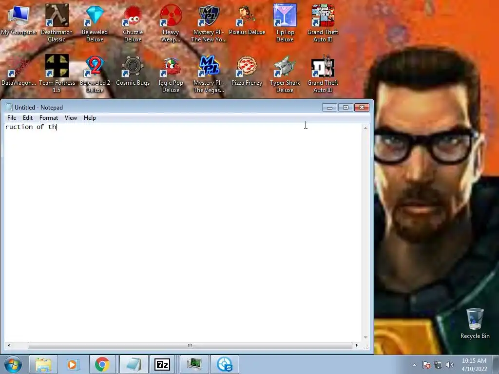Select the Heavy Weapon shortcut icon

click(171, 15)
